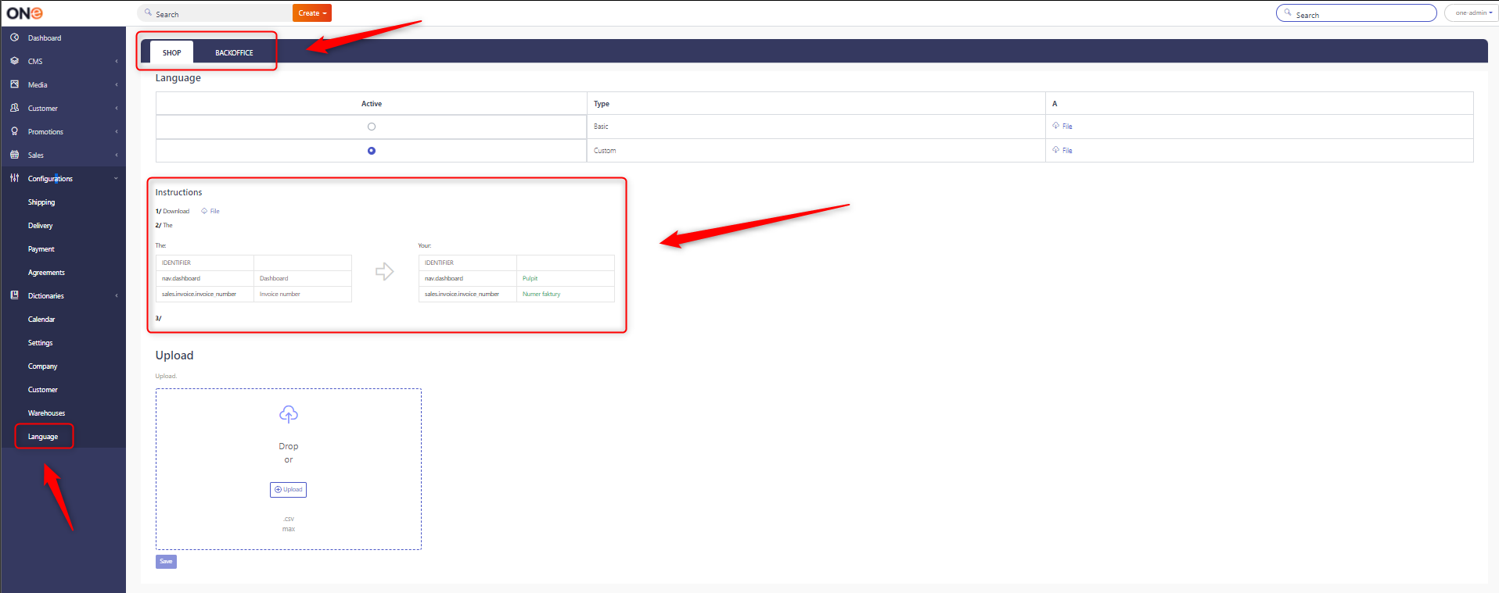Click the Customer people icon
Screen dimensions: 1499x593
[x=14, y=108]
